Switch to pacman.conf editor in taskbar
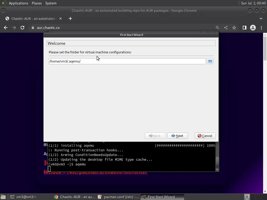 119,197
